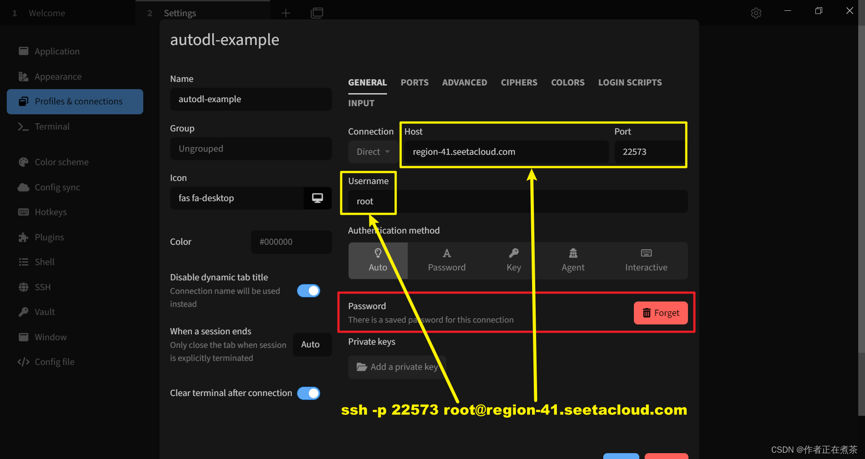The image size is (865, 459).
Task: Open Terminal settings in the sidebar
Action: pyautogui.click(x=75, y=126)
